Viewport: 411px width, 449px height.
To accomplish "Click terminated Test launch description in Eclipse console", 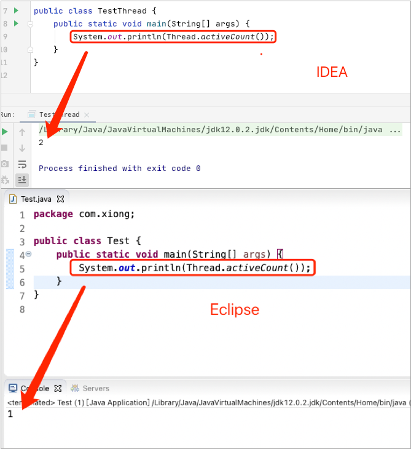I will 208,403.
